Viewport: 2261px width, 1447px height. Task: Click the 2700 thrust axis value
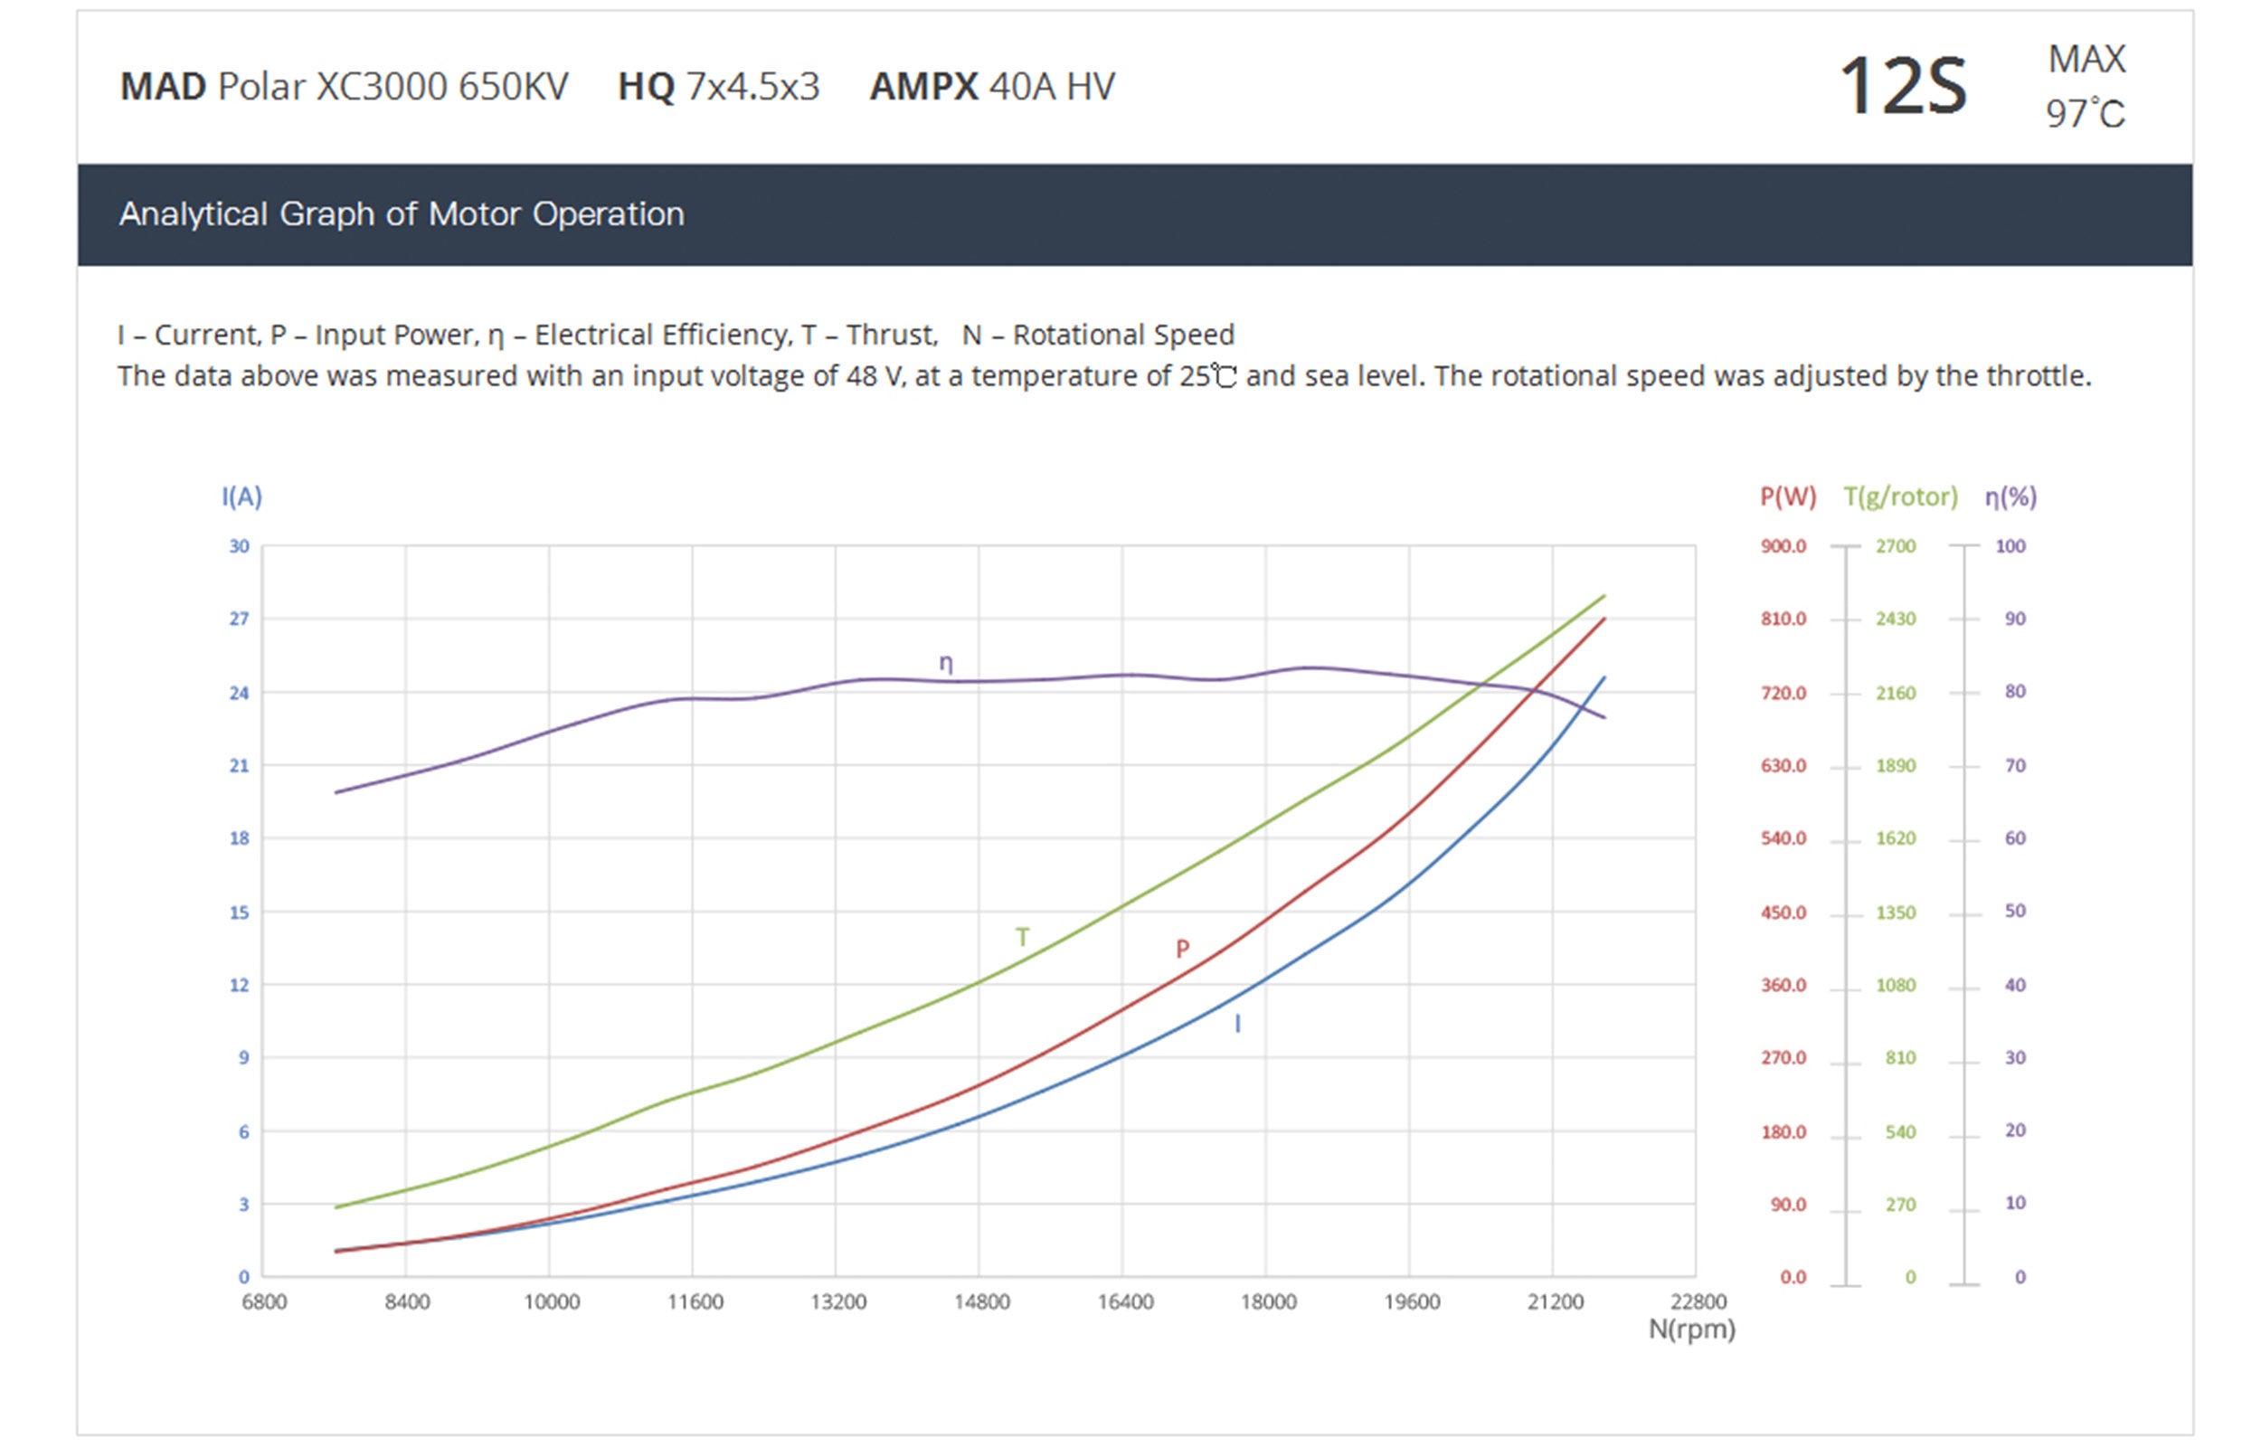click(x=1896, y=546)
